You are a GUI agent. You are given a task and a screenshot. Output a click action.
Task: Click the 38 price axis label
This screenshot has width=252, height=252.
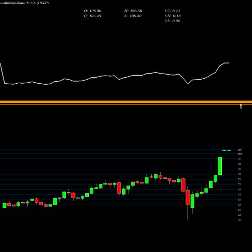(x=239, y=220)
